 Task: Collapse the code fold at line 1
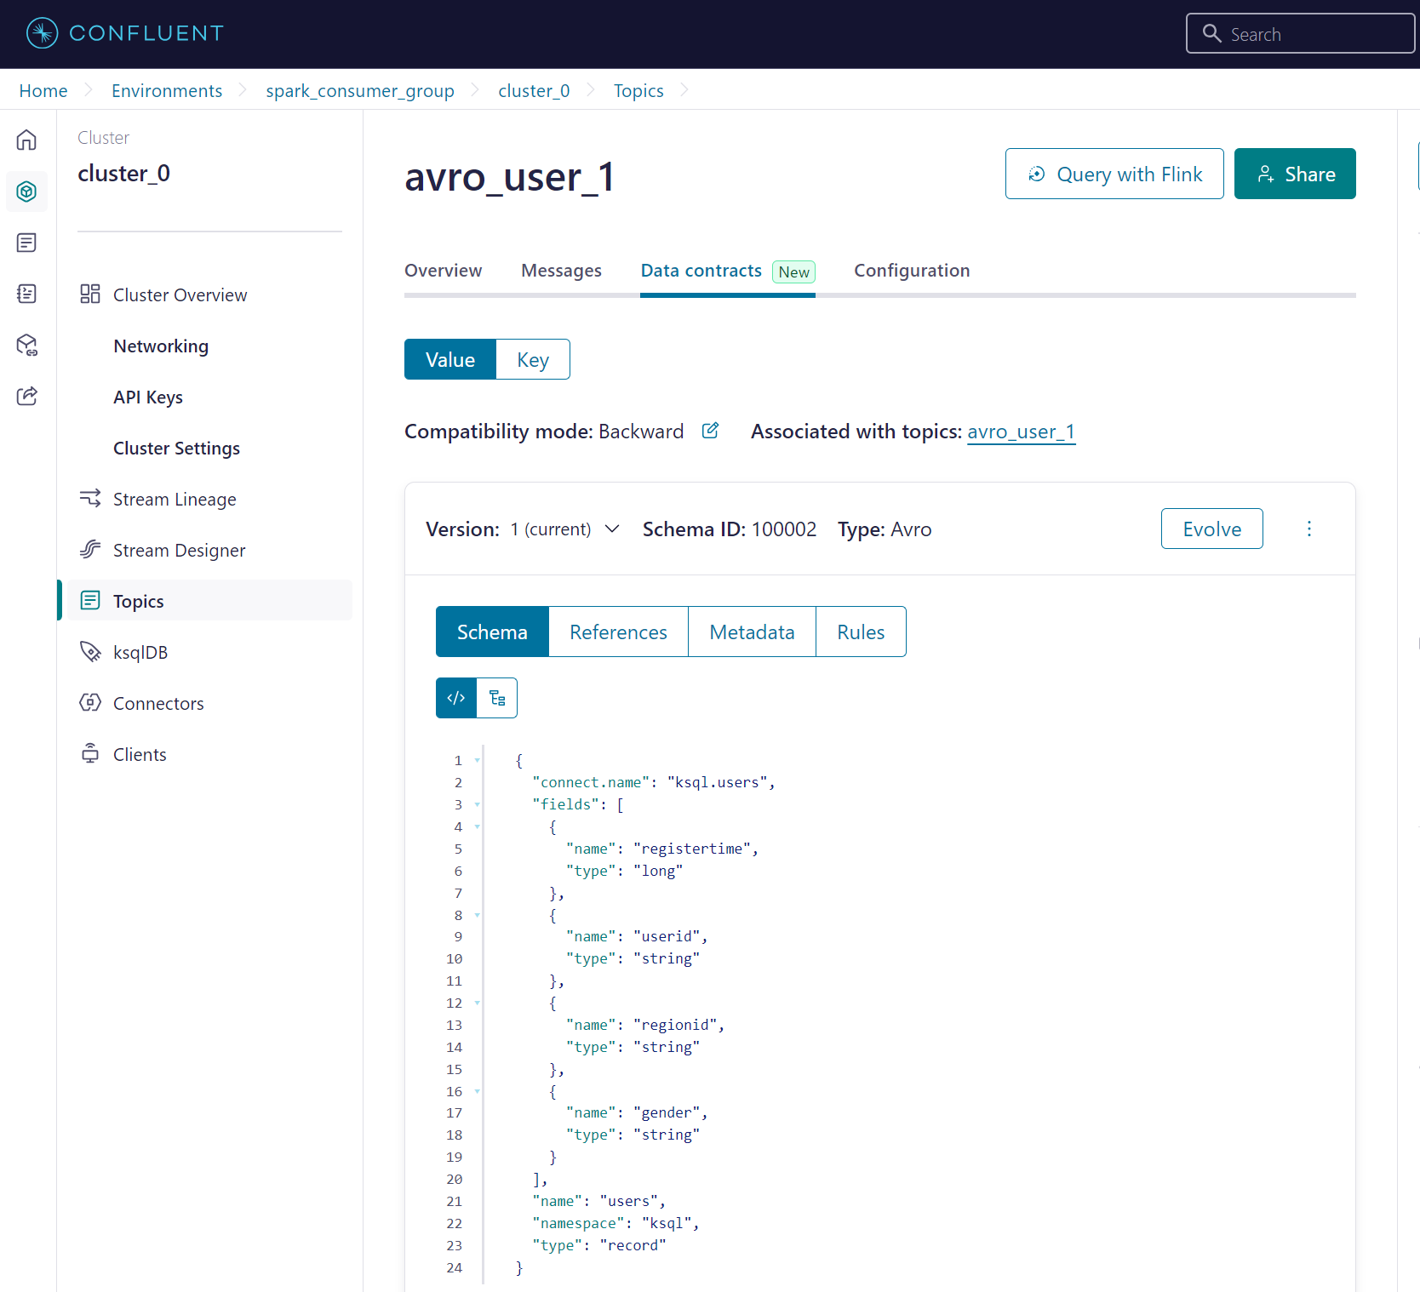click(478, 760)
